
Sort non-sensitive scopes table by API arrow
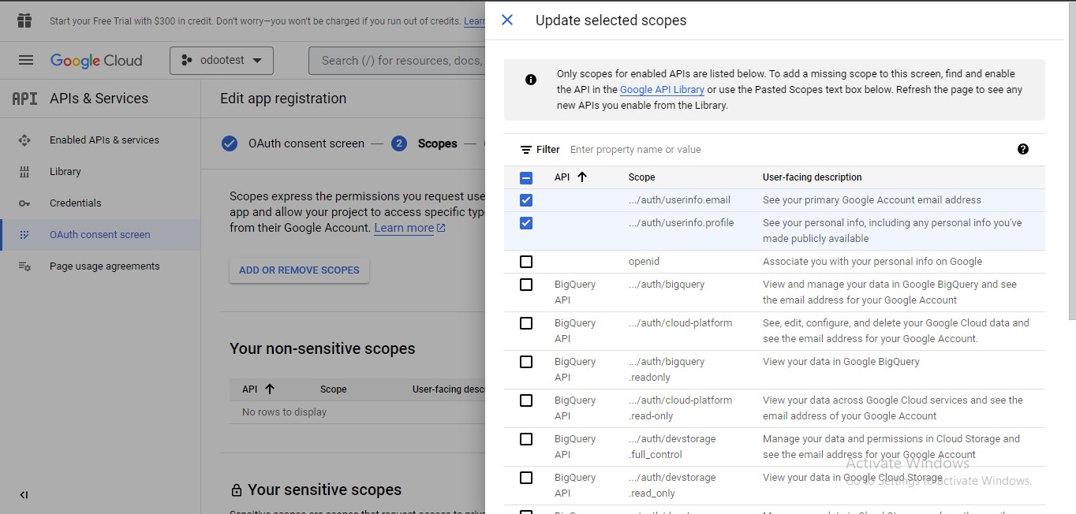[270, 389]
